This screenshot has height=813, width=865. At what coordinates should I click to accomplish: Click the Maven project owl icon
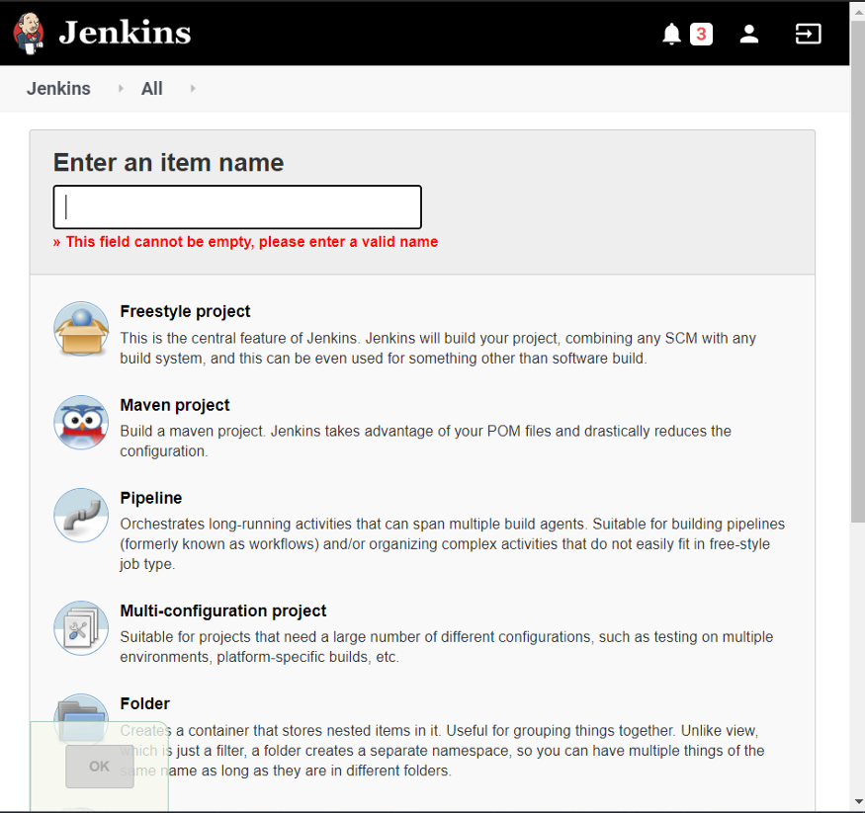pos(80,422)
